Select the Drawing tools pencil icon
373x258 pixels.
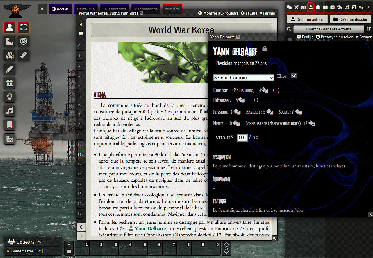coord(10,69)
